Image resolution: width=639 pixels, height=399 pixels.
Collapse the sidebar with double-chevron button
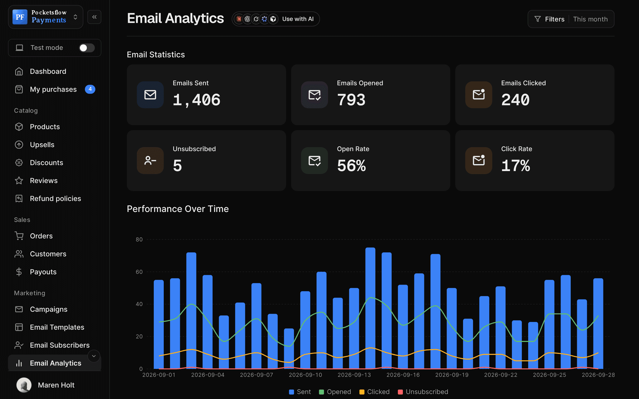(x=95, y=17)
